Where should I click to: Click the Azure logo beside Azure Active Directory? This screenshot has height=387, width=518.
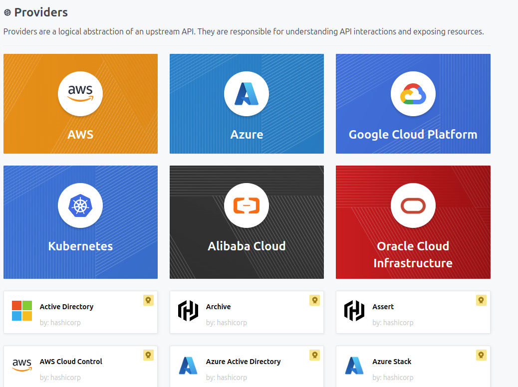(188, 366)
